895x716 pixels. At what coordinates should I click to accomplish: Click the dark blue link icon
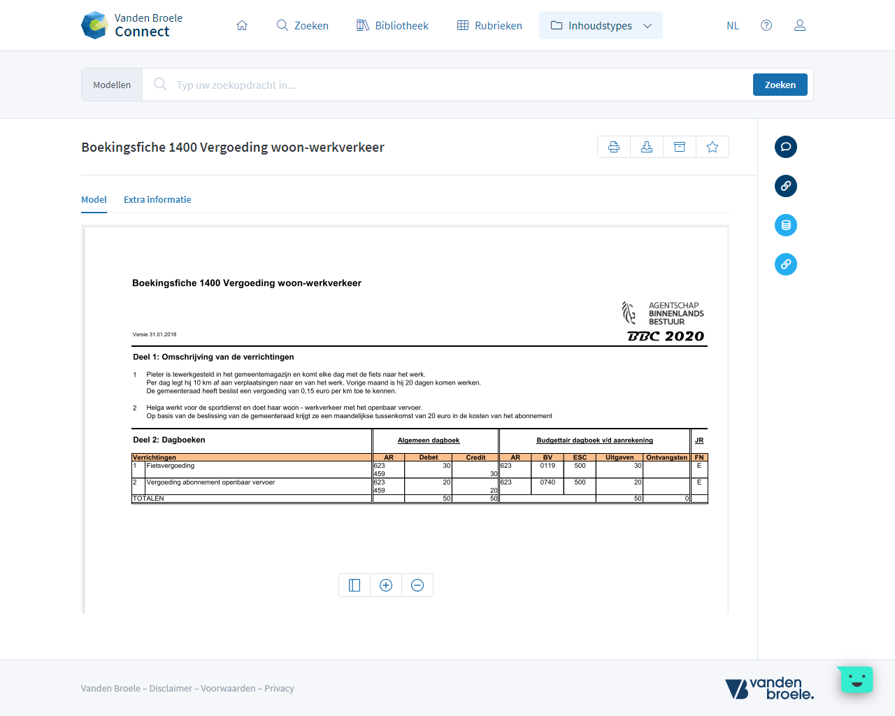click(786, 186)
